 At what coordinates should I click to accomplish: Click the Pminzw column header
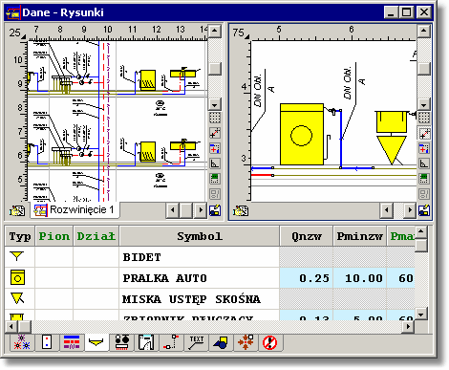coord(360,236)
